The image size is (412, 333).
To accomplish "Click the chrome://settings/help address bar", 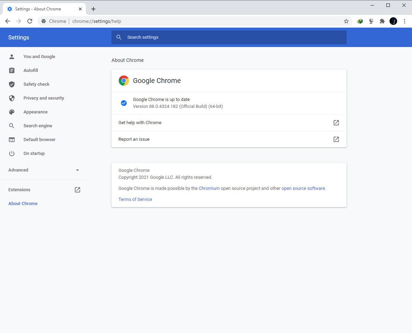I will pyautogui.click(x=194, y=21).
